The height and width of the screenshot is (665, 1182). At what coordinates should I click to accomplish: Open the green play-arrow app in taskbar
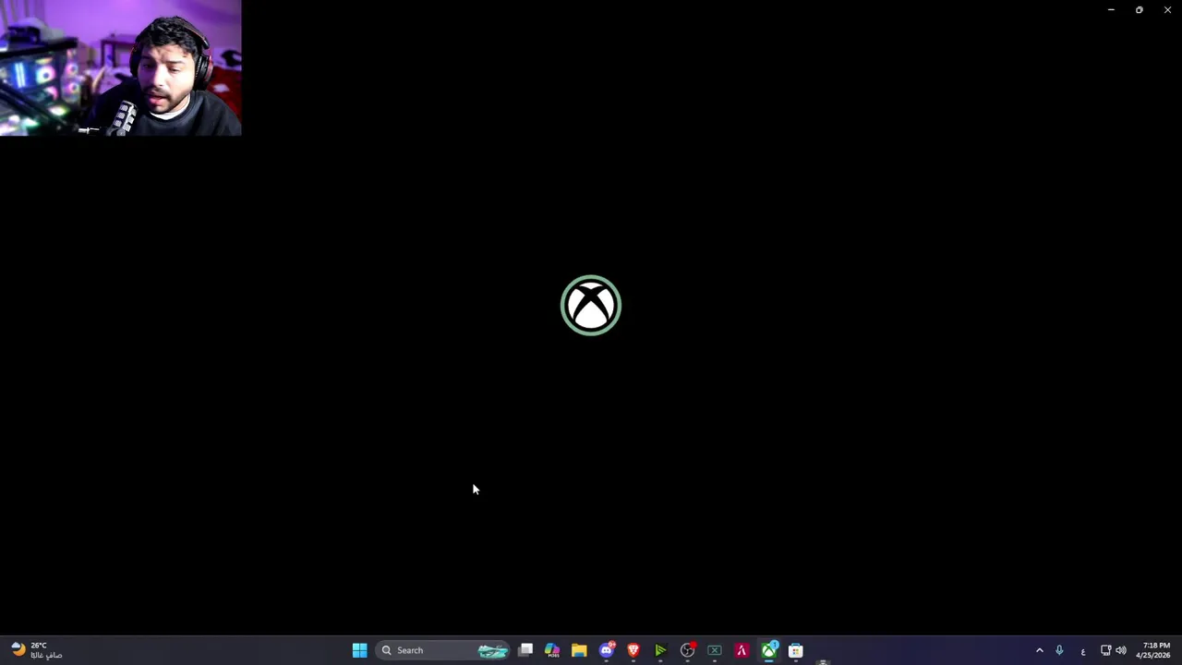tap(660, 650)
